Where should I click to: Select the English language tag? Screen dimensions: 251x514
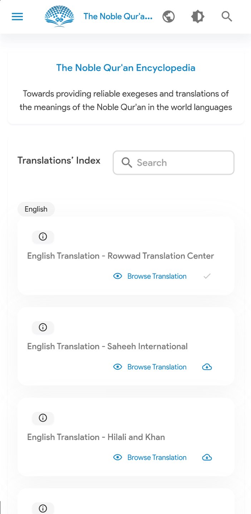coord(36,209)
